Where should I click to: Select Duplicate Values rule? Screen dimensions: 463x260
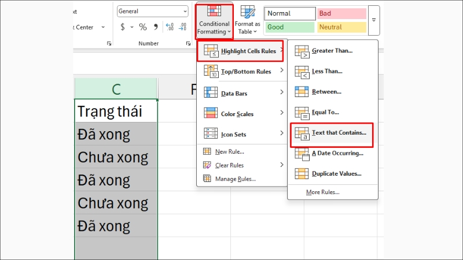pos(332,174)
